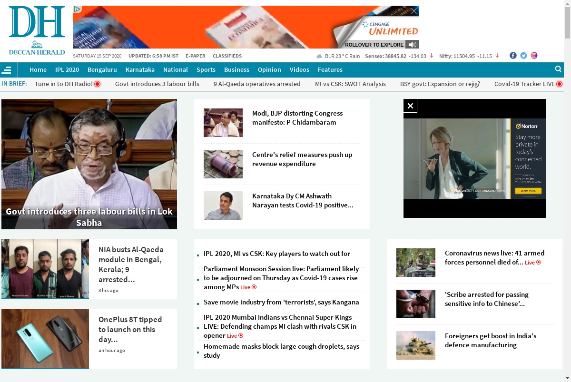This screenshot has width=571, height=382.
Task: Open homemade masks cough droplets story
Action: [x=281, y=351]
